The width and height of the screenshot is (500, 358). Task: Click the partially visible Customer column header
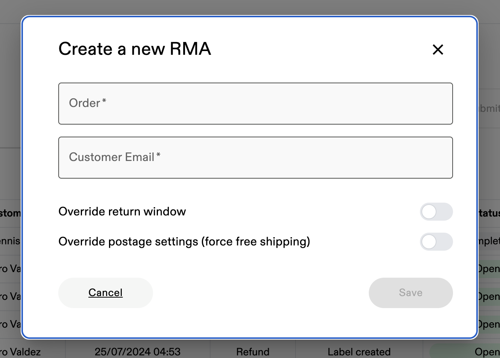[11, 213]
